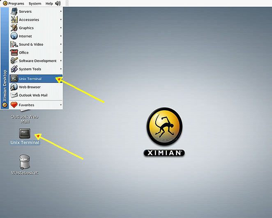
Task: Click the Favorites heart icon
Action: 14,105
